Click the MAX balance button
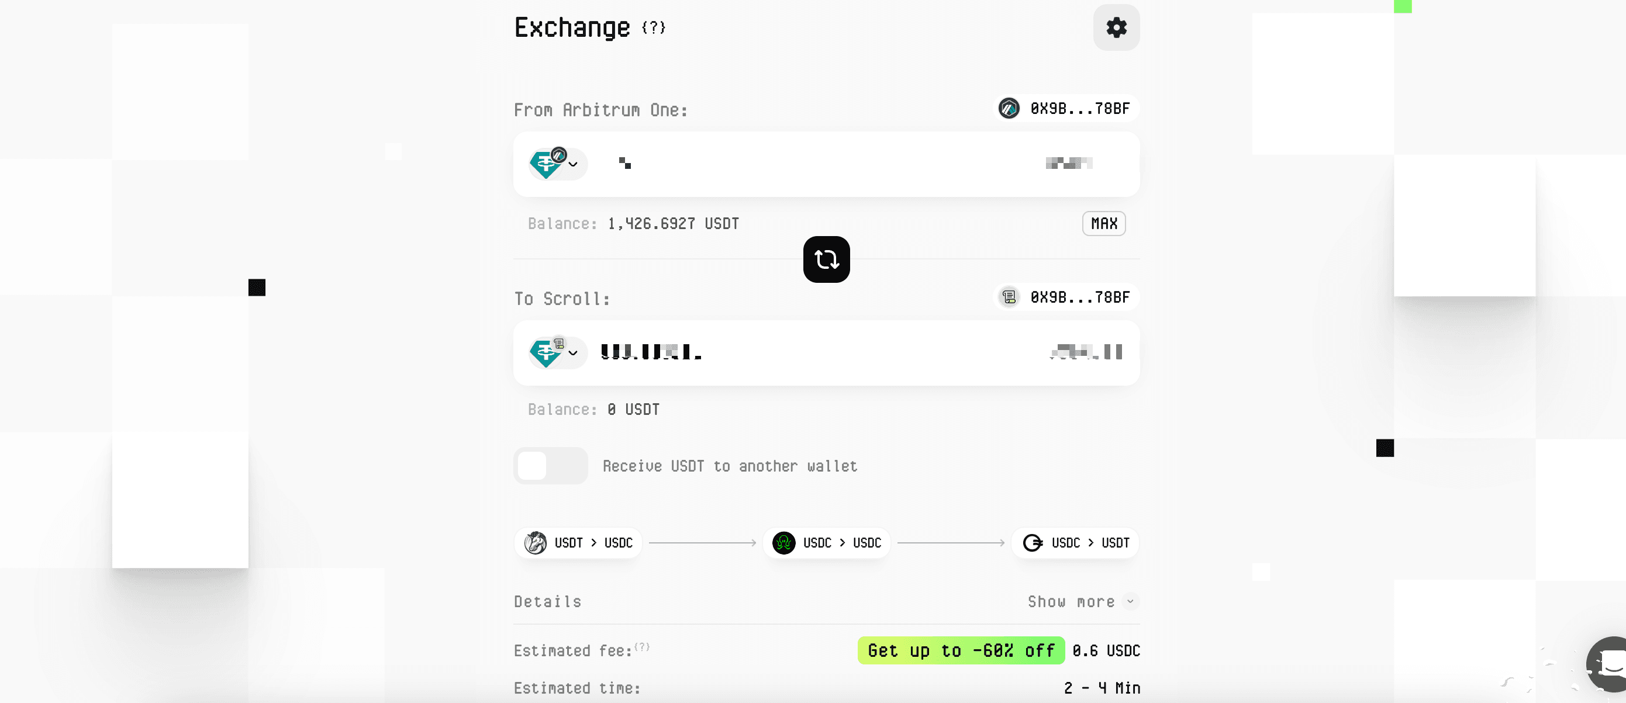 1104,223
